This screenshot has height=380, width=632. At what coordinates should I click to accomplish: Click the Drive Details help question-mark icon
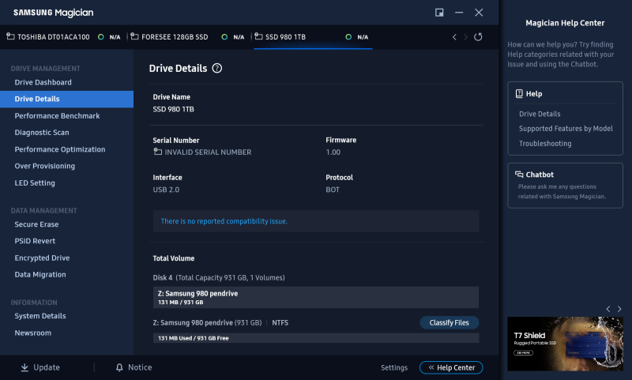[216, 68]
